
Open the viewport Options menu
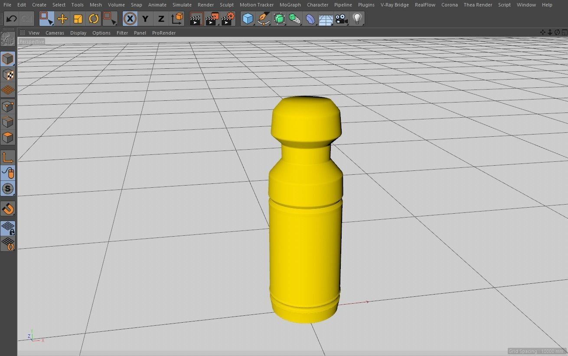[101, 33]
